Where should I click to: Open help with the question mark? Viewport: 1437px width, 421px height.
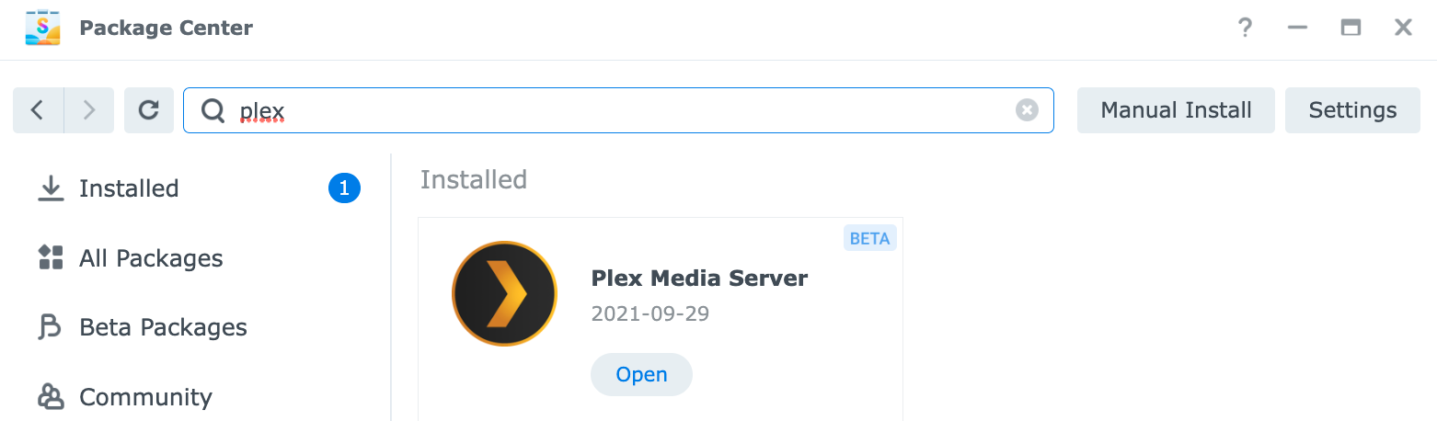(1245, 28)
